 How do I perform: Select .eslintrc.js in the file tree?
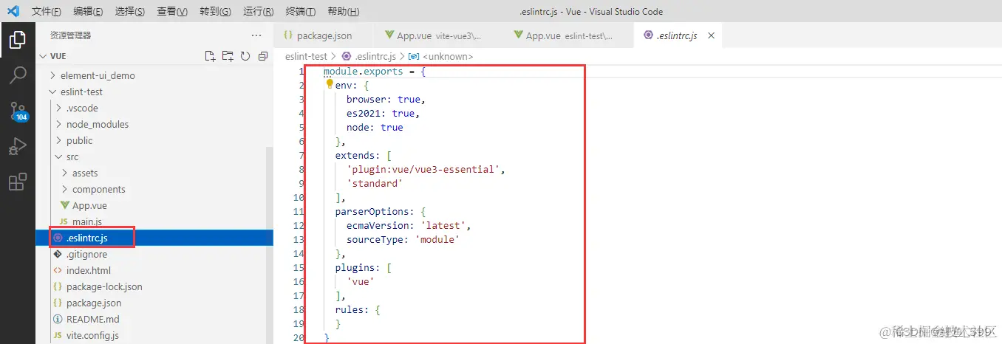pyautogui.click(x=154, y=238)
